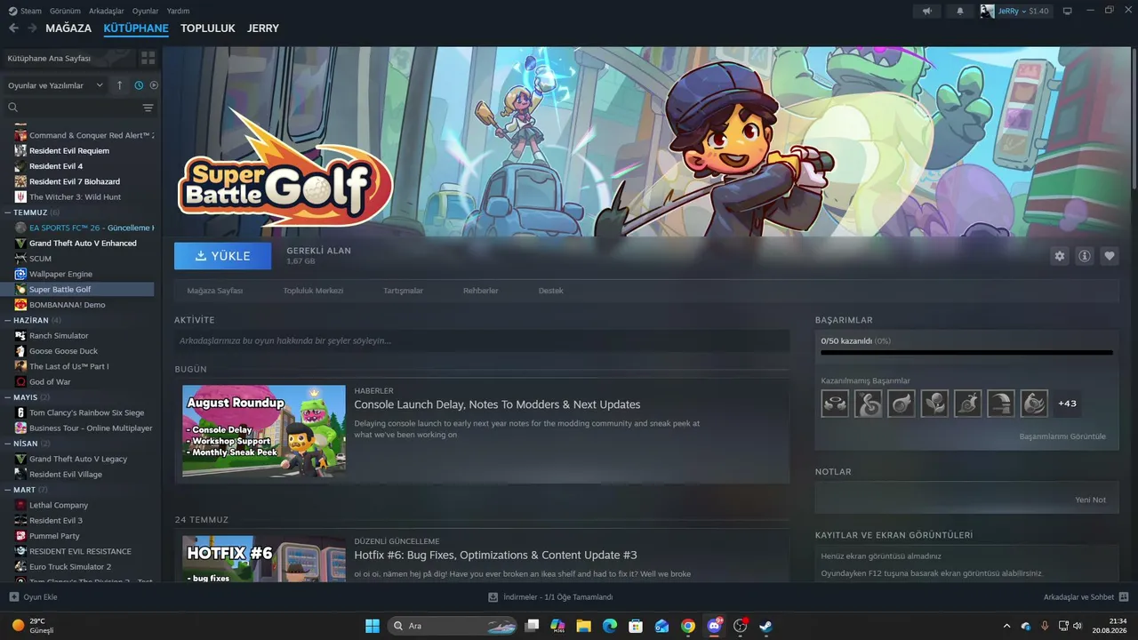Open Microsoft Edge from the taskbar
This screenshot has height=640, width=1138.
[x=609, y=626]
